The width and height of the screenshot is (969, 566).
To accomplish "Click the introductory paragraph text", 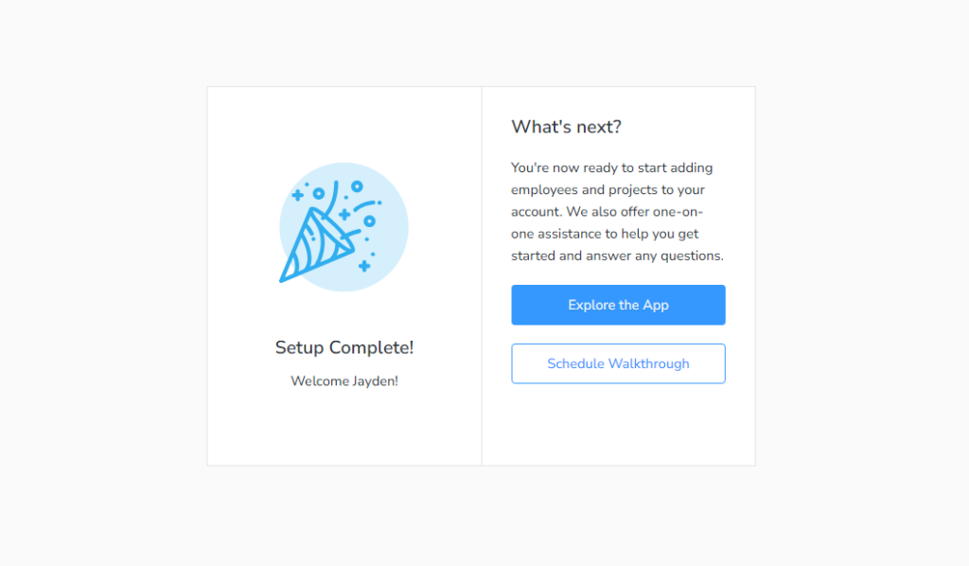I will tap(611, 211).
